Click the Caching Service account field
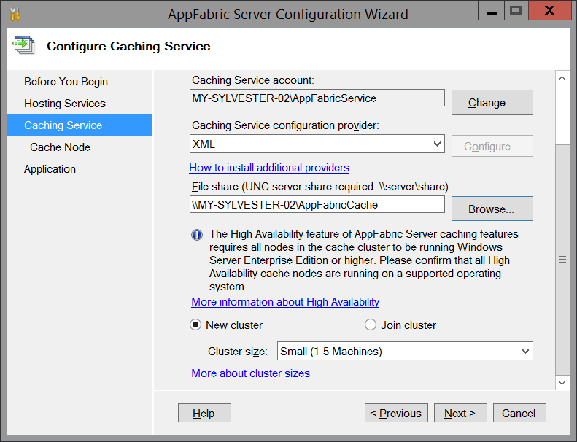This screenshot has width=577, height=442. click(317, 98)
